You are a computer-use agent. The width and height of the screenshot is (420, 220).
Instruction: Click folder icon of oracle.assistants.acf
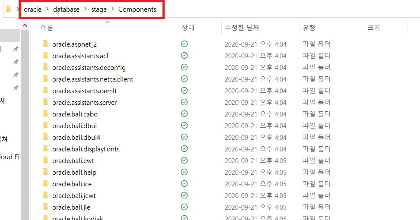[45, 56]
